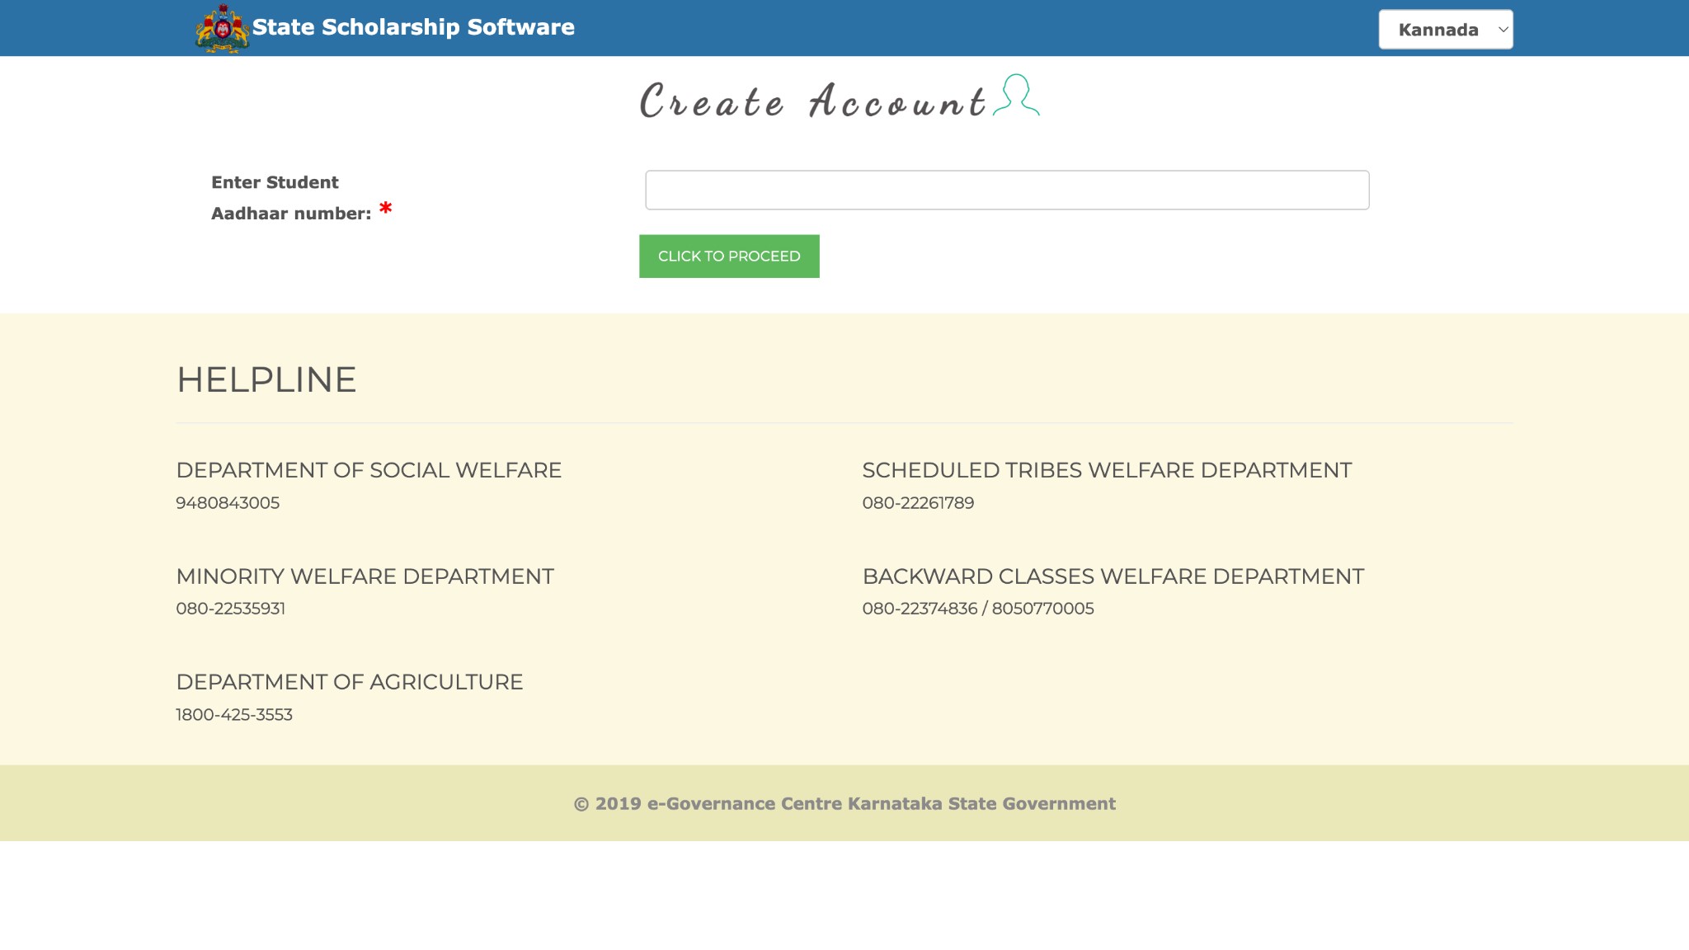Viewport: 1689px width, 950px height.
Task: Click Minority Welfare Department heading
Action: (365, 576)
